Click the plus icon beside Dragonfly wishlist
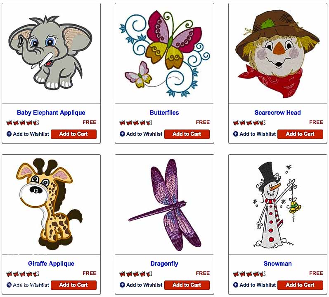 pos(122,285)
